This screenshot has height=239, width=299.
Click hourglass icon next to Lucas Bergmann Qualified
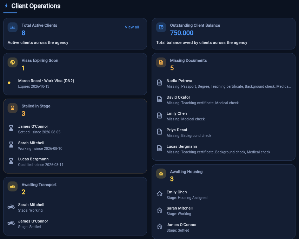click(x=11, y=161)
